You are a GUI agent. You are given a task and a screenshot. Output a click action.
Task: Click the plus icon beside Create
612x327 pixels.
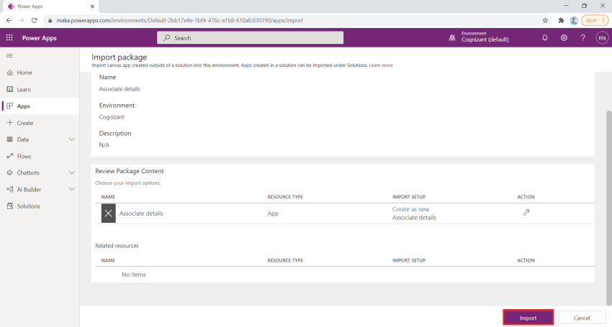10,123
